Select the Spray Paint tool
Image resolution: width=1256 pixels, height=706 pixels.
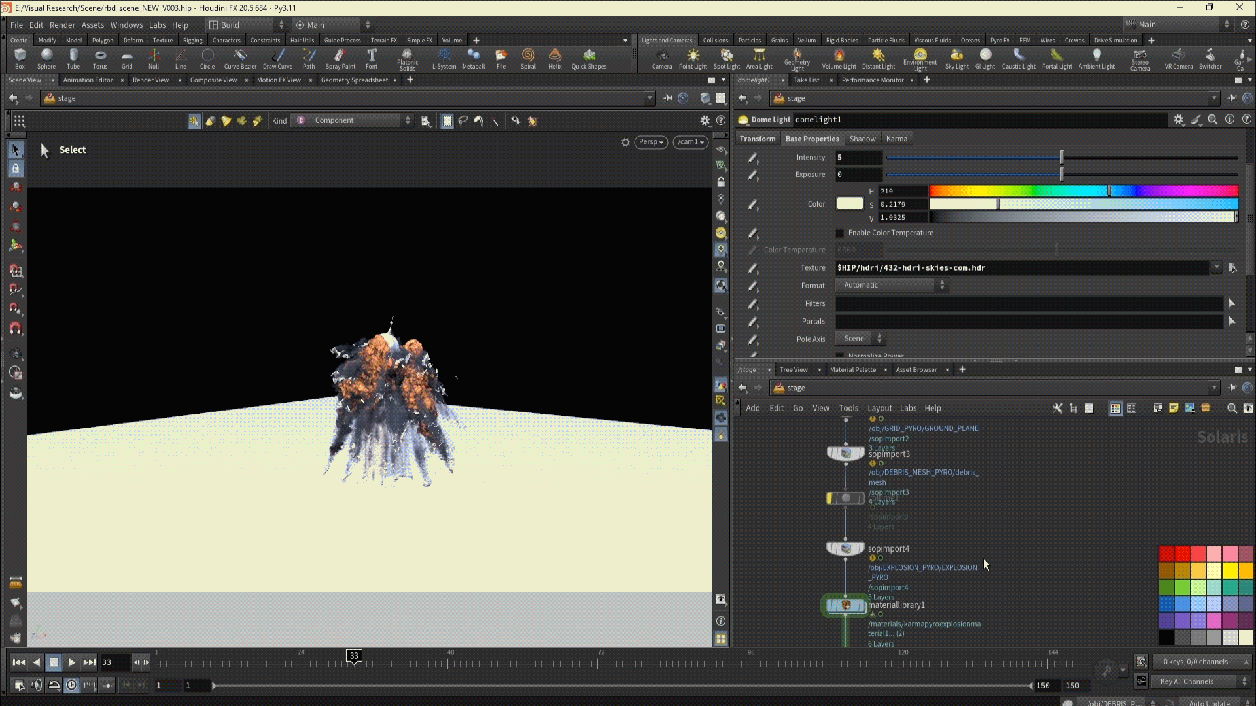(x=340, y=58)
